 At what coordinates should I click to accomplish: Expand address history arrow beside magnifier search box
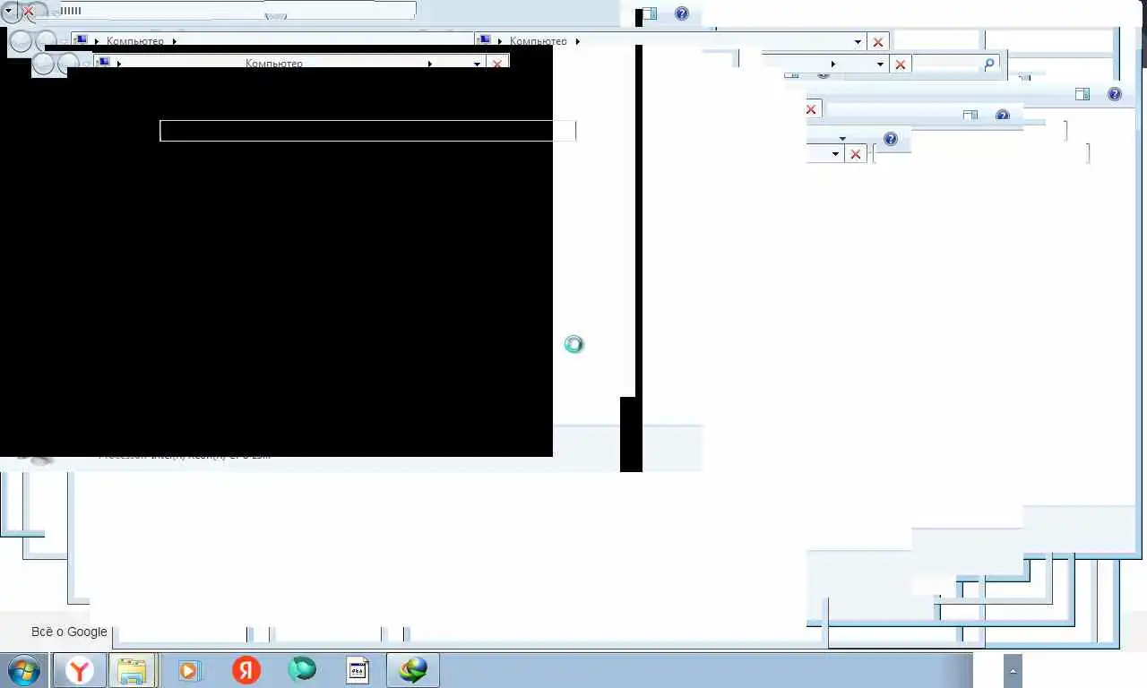pyautogui.click(x=880, y=64)
